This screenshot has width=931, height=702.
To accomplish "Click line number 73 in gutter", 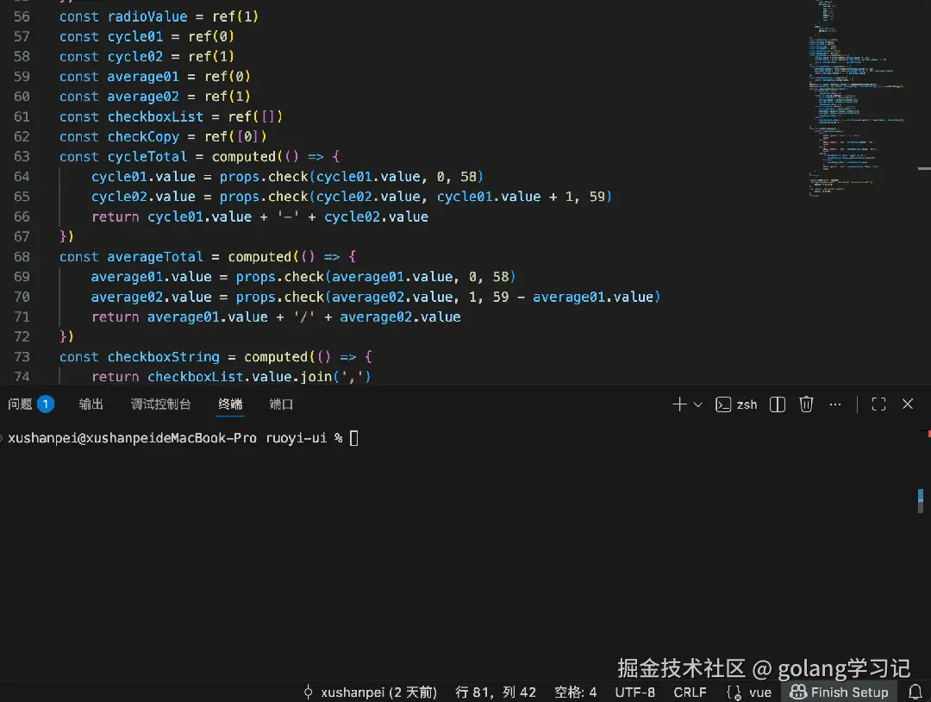I will pyautogui.click(x=22, y=357).
